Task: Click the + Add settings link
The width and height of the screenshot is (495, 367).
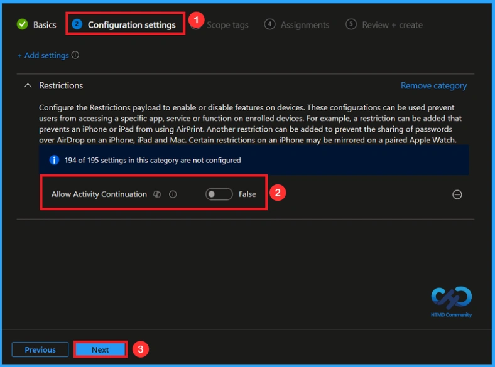Action: coord(43,55)
